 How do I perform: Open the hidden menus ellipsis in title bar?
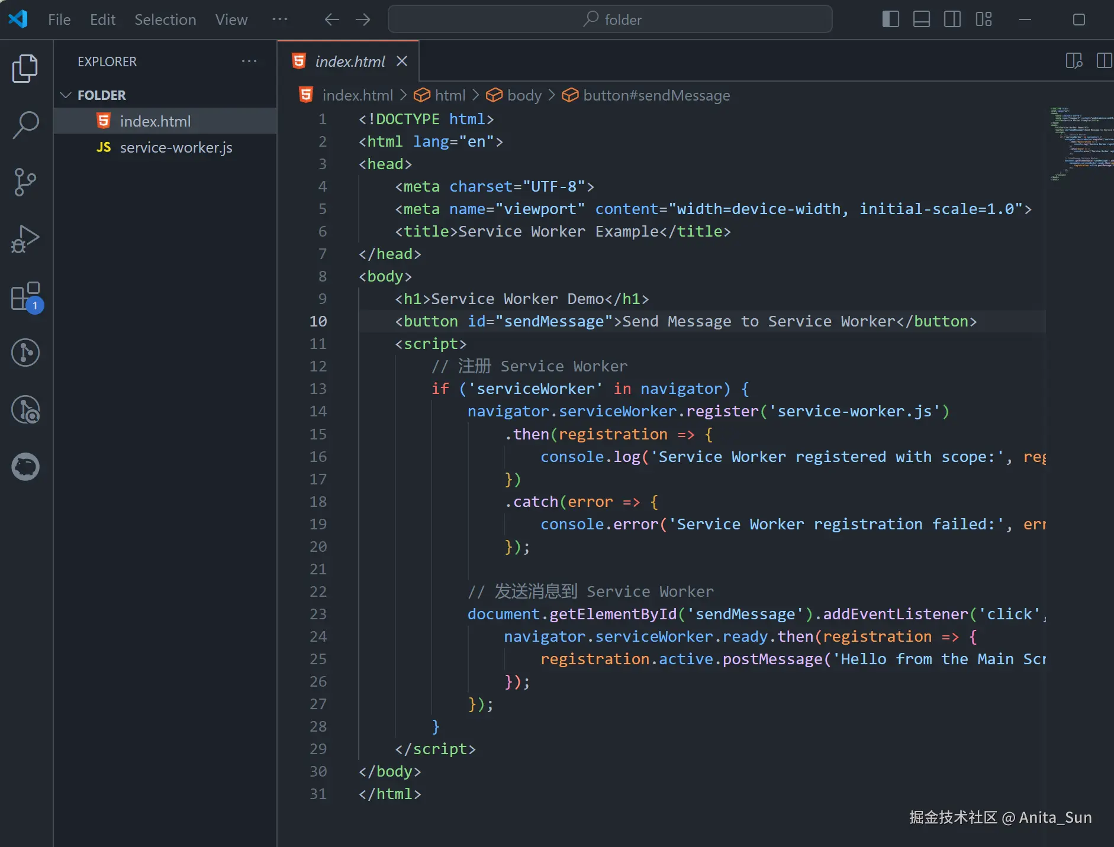pos(279,20)
